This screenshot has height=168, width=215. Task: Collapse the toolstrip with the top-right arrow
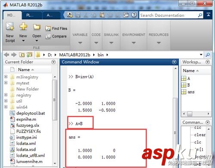209,15
